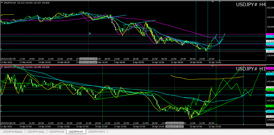
Task: Click the large USDJPY# H4 title label
Action: (x=251, y=5)
